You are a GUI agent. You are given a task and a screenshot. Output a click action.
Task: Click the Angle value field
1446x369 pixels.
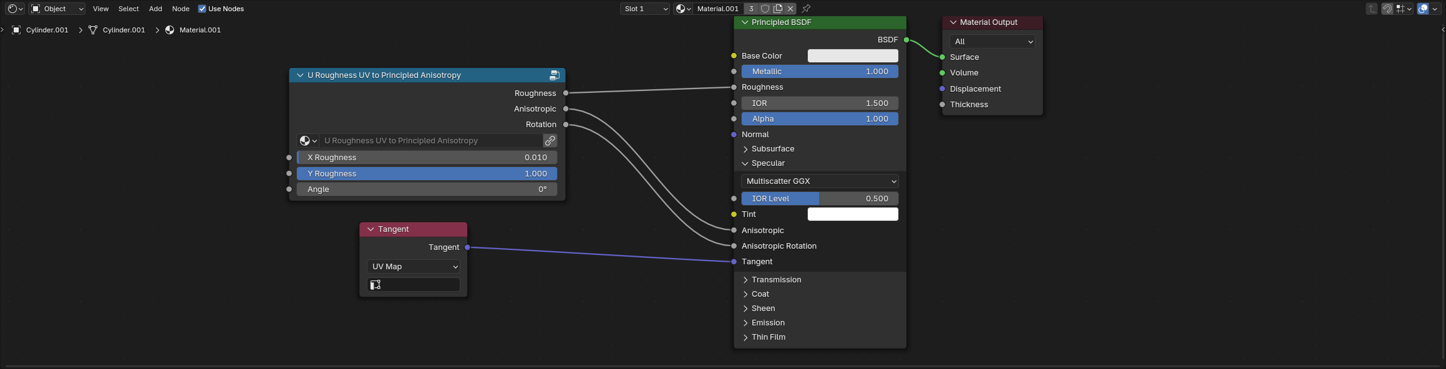click(x=427, y=189)
